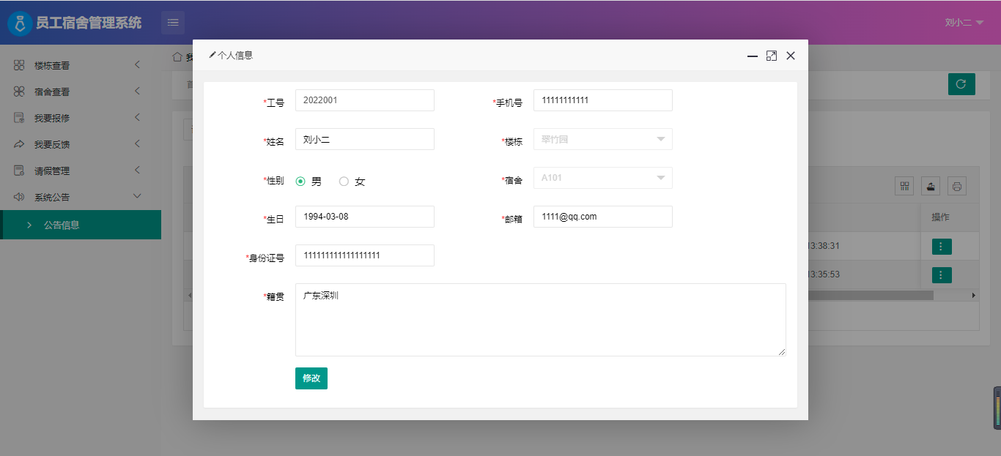Collapse the 系统公告 menu chevron
This screenshot has width=1001, height=456.
[x=137, y=197]
